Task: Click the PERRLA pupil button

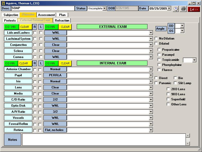Action: (55, 75)
